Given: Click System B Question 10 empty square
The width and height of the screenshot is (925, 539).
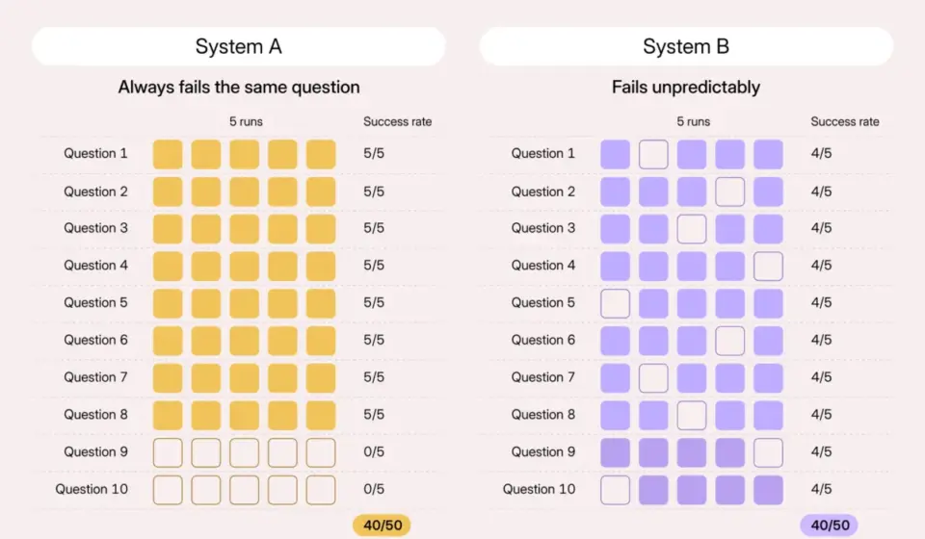Looking at the screenshot, I should tap(616, 490).
